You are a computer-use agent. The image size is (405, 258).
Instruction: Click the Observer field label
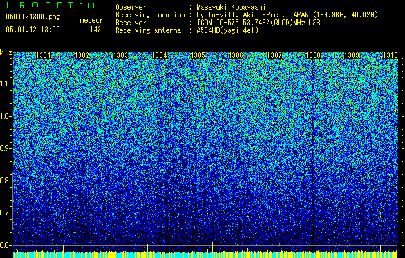131,7
